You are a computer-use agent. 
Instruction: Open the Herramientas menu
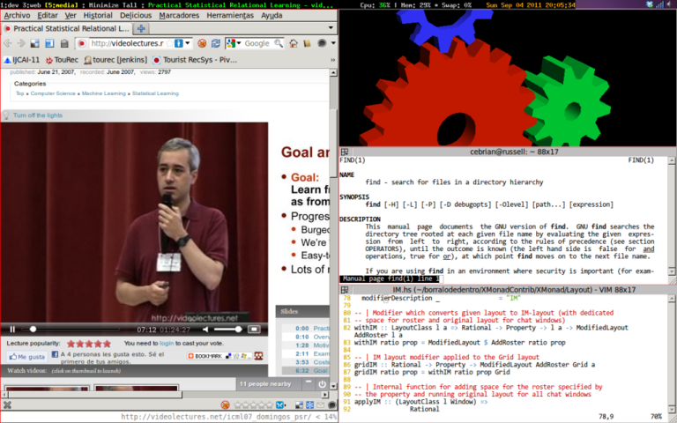point(230,15)
